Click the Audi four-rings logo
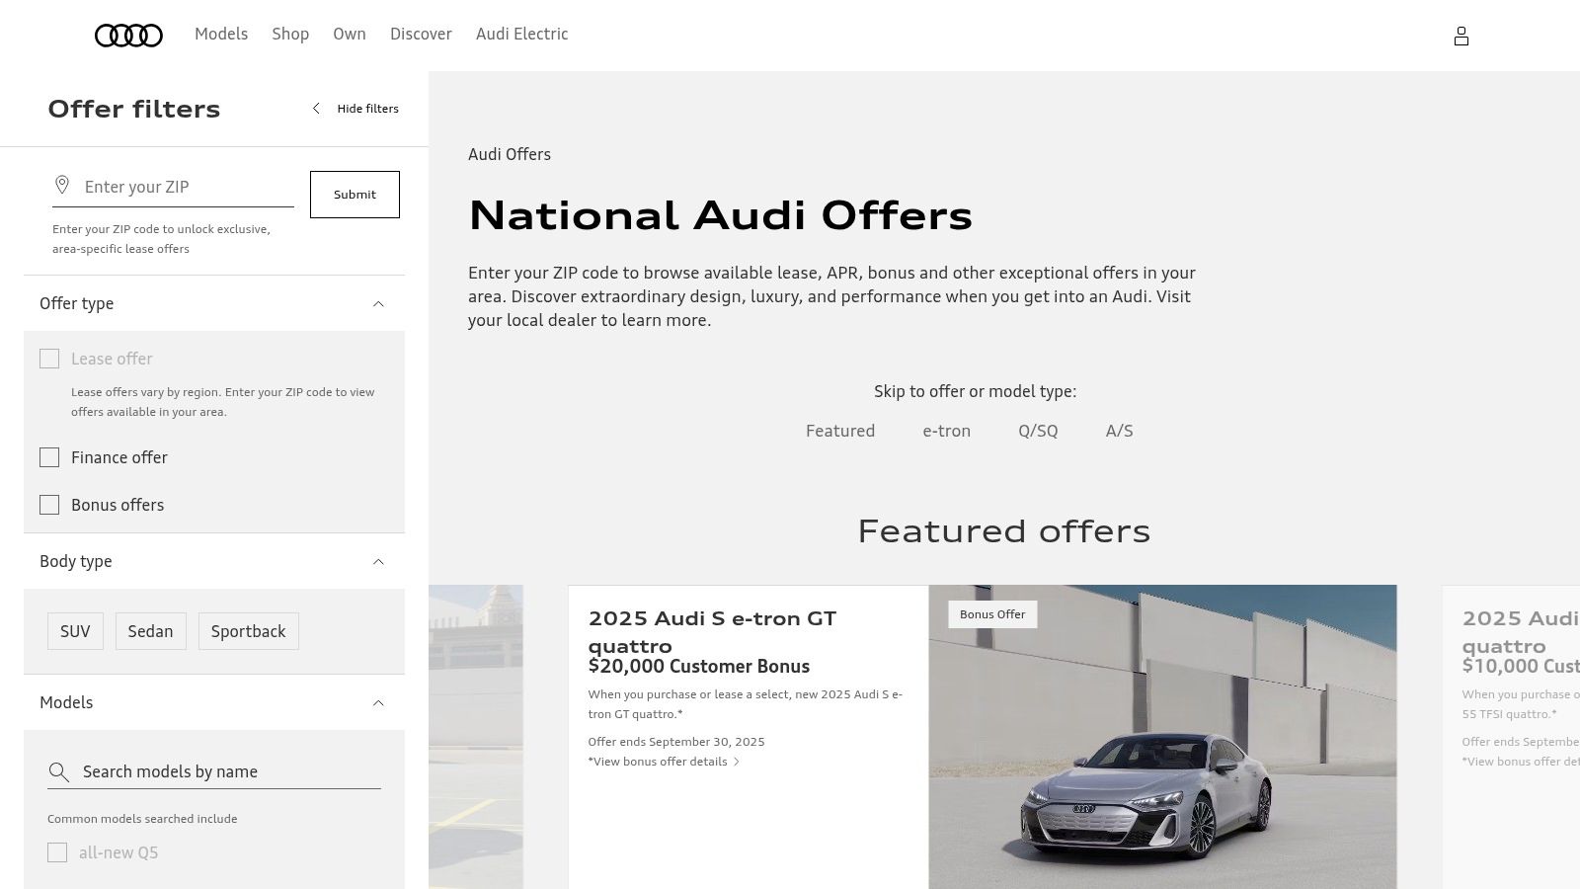The width and height of the screenshot is (1580, 889). (128, 36)
